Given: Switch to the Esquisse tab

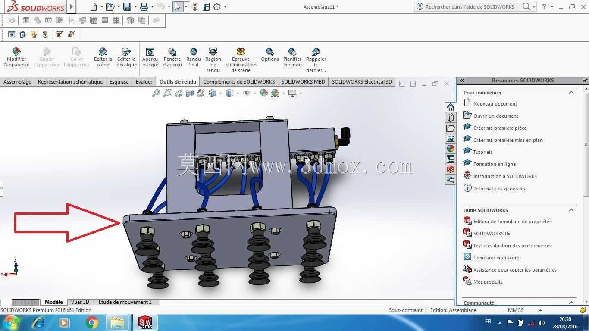Looking at the screenshot, I should pos(119,82).
